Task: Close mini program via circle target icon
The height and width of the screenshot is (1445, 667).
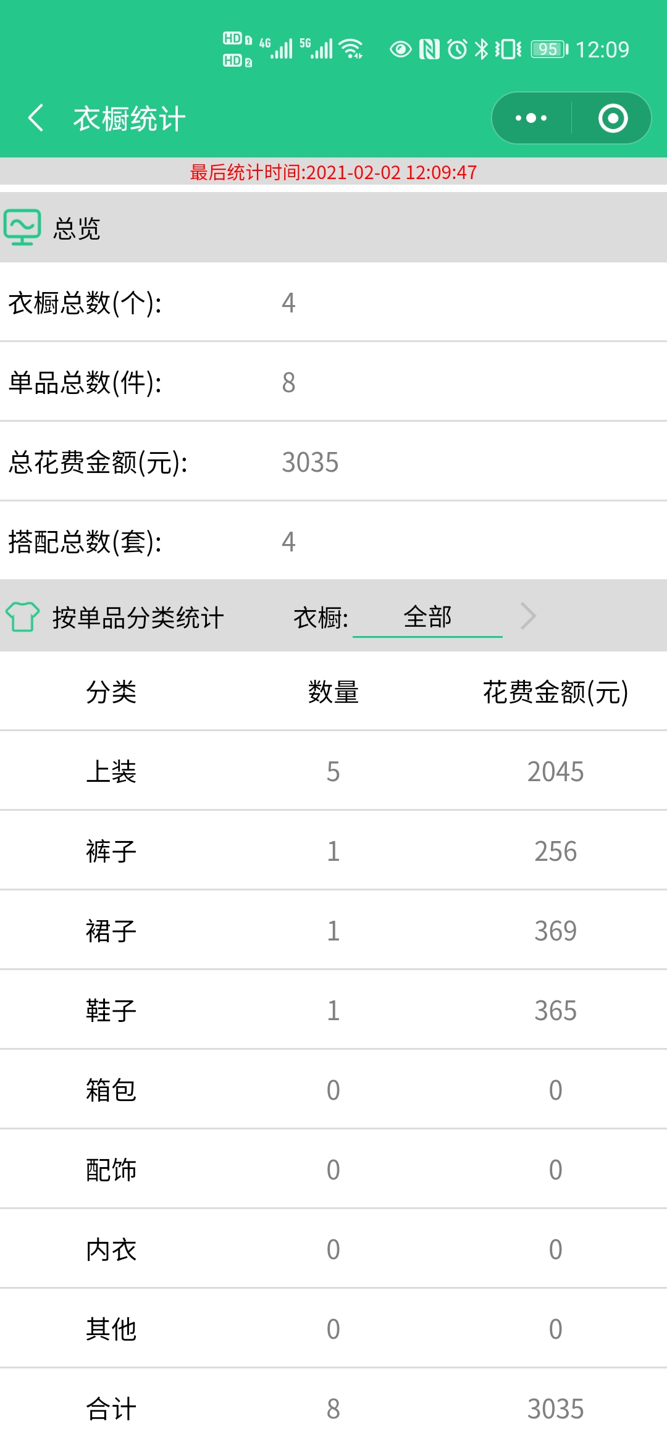Action: 613,118
